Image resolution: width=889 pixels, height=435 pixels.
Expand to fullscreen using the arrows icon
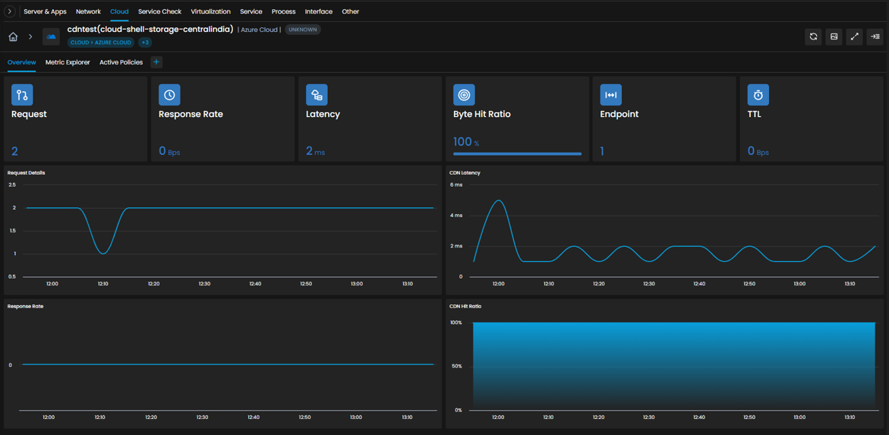[x=854, y=37]
